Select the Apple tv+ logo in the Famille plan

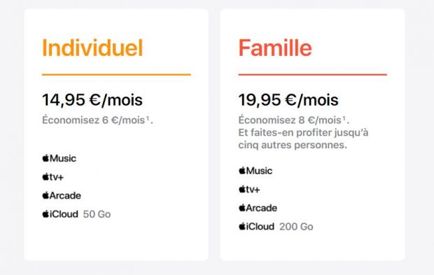(249, 189)
